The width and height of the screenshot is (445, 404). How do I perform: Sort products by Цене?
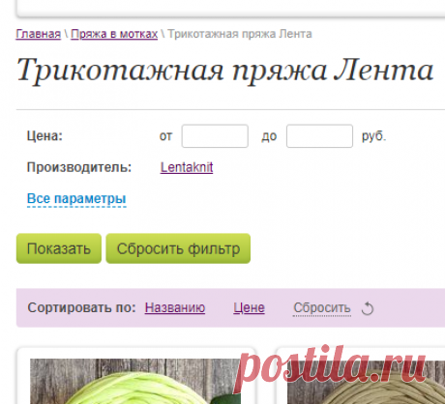click(x=249, y=307)
